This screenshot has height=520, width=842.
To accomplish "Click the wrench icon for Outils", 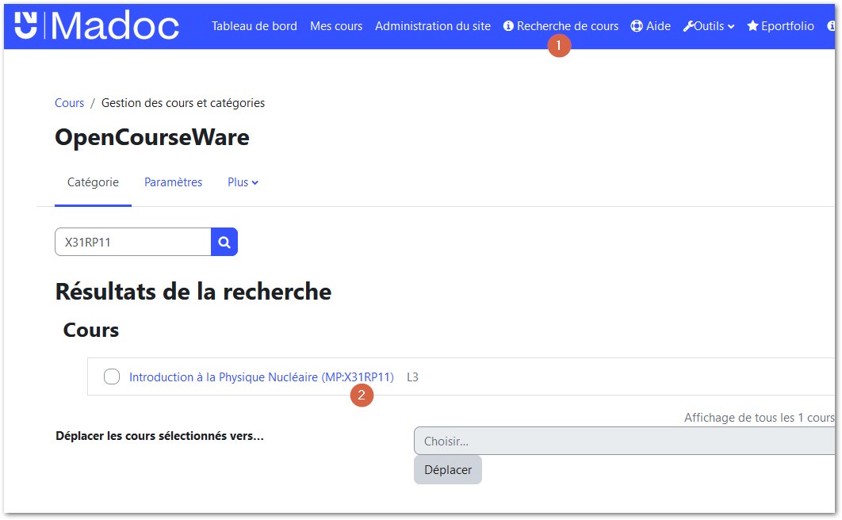I will tap(687, 25).
